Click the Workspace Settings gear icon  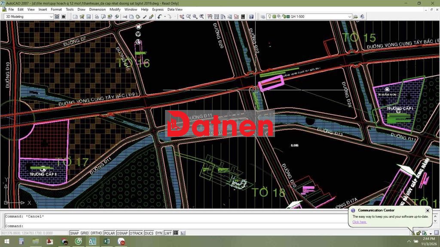click(57, 17)
